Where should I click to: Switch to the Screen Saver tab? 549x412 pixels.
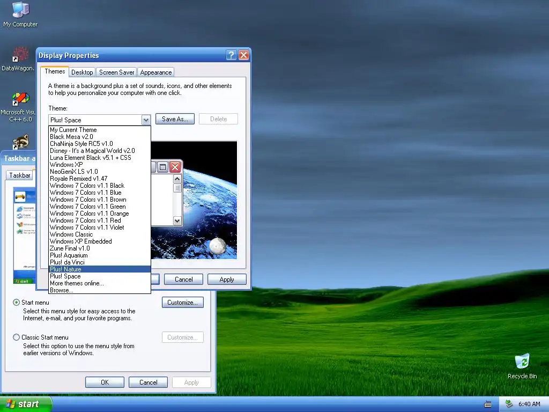[116, 72]
